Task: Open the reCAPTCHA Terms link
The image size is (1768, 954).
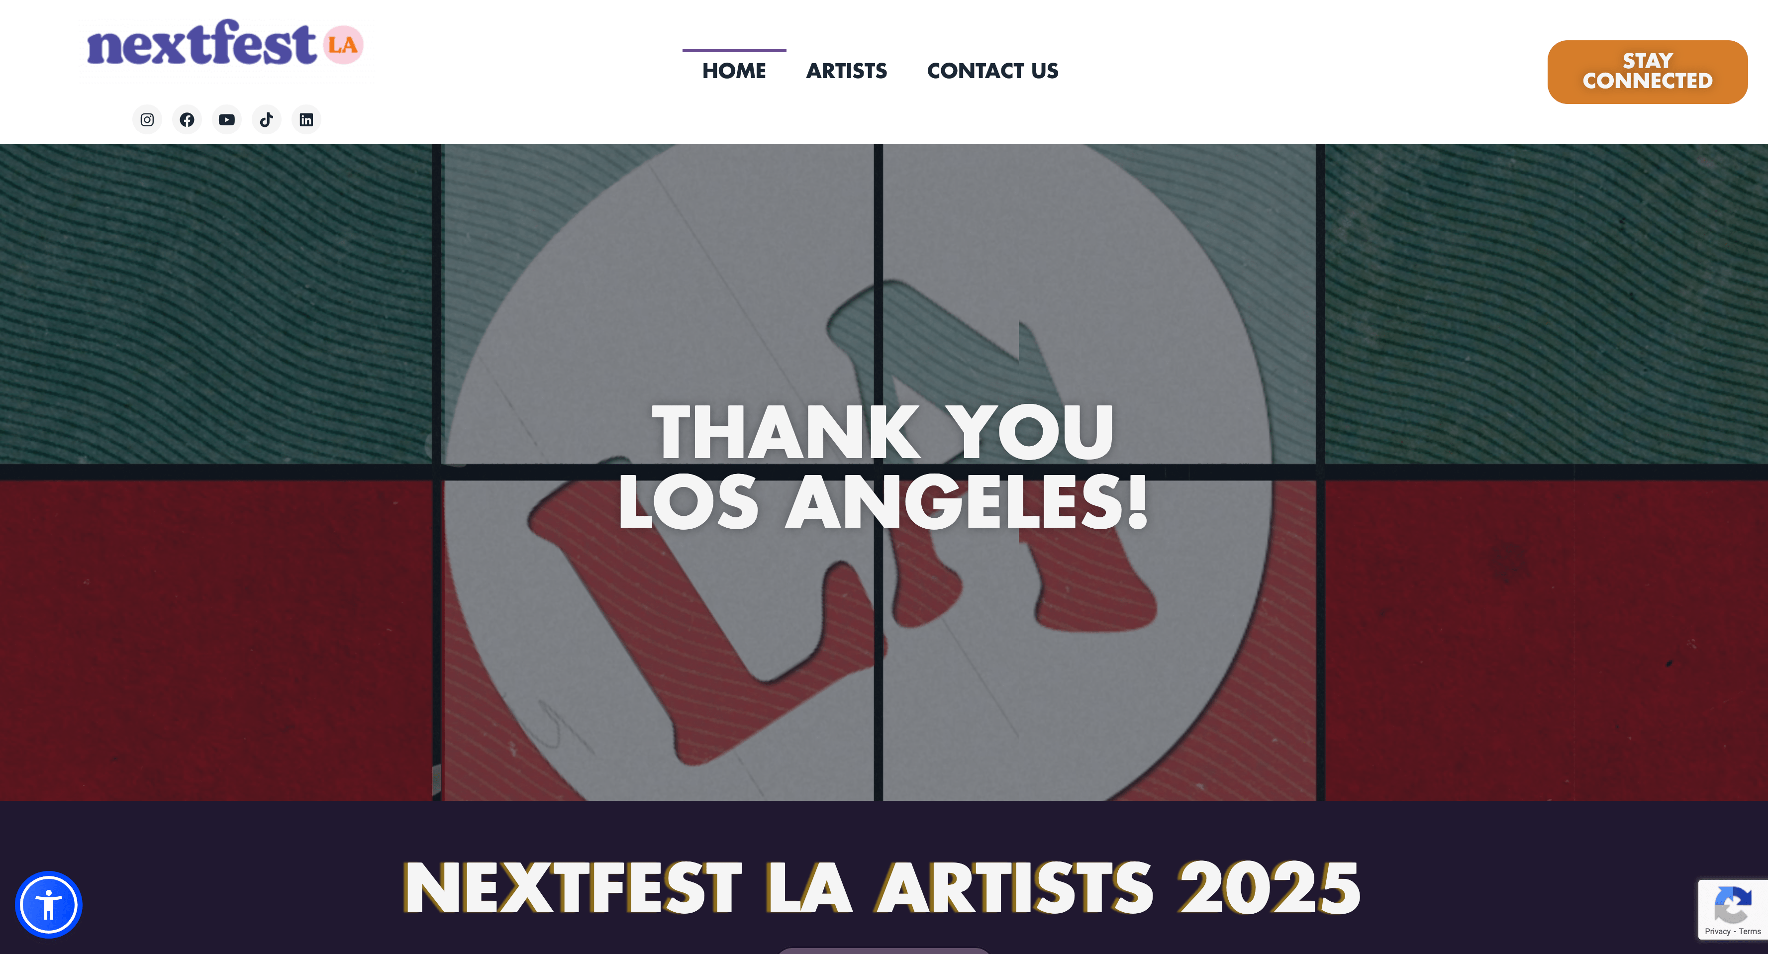Action: 1750,931
